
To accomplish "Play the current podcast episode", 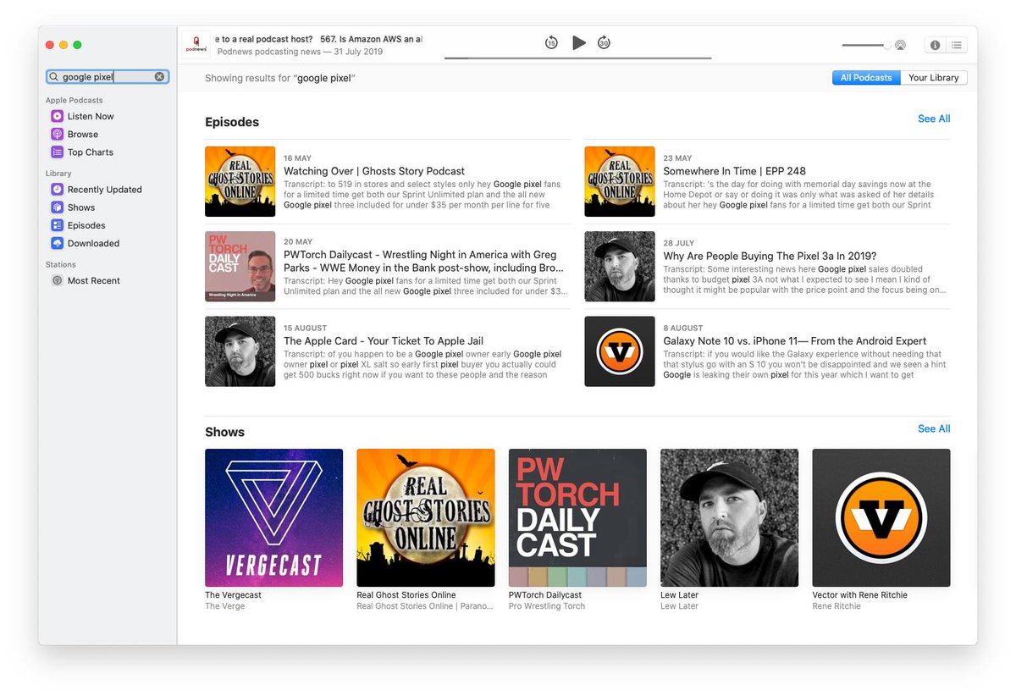I will click(x=578, y=42).
